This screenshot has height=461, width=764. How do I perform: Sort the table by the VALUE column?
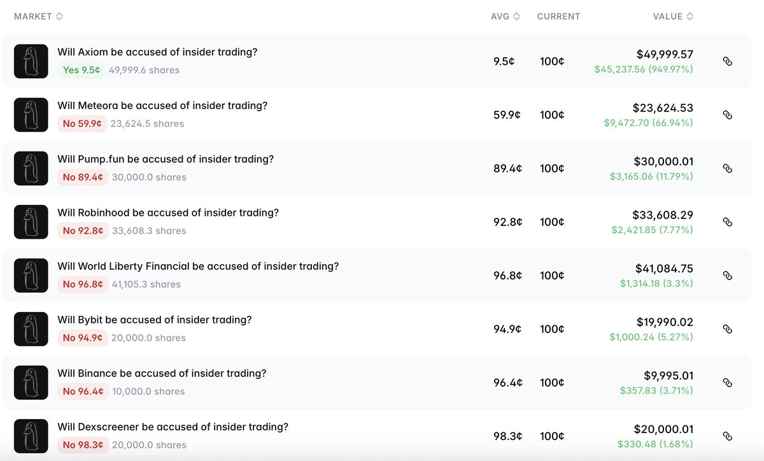[x=673, y=17]
